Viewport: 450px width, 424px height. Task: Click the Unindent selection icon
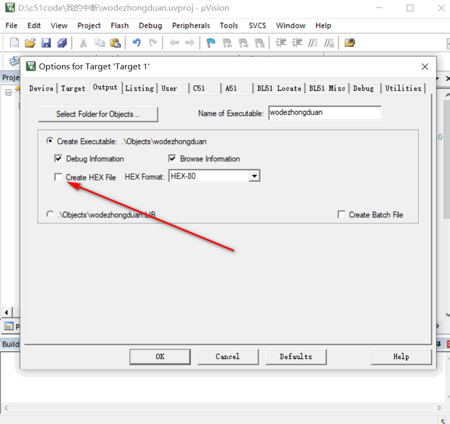[297, 43]
